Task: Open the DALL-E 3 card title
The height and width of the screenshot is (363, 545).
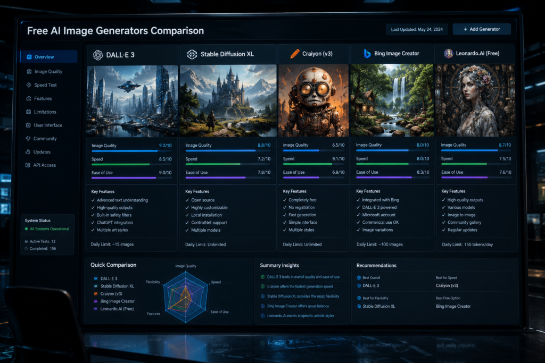Action: coord(120,55)
